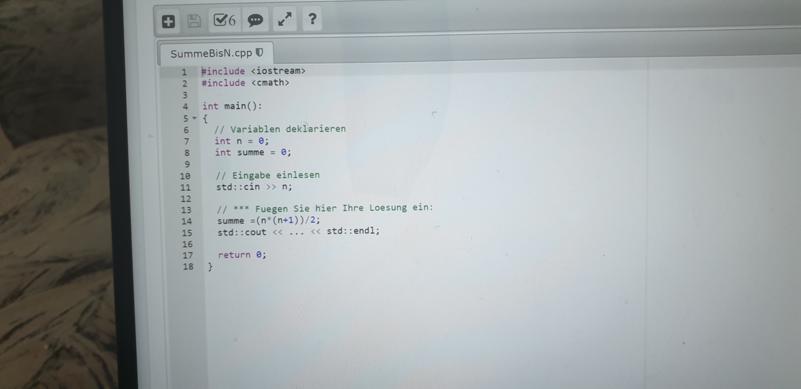
Task: Click the add new file plus icon
Action: click(x=168, y=21)
